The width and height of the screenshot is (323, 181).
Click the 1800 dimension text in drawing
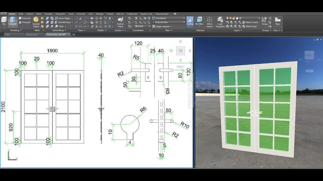pos(52,51)
